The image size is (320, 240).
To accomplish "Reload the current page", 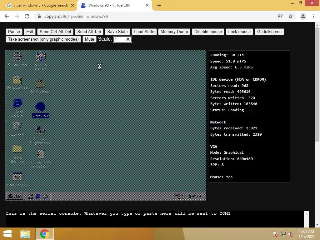I will click(x=27, y=16).
